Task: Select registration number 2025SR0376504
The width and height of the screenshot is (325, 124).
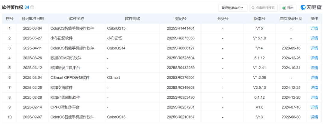Action: [x=181, y=78]
